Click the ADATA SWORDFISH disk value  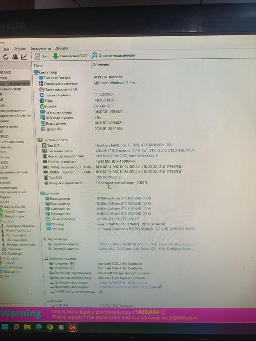pyautogui.click(x=123, y=282)
